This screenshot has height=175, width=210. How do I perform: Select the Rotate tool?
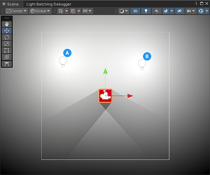click(7, 37)
